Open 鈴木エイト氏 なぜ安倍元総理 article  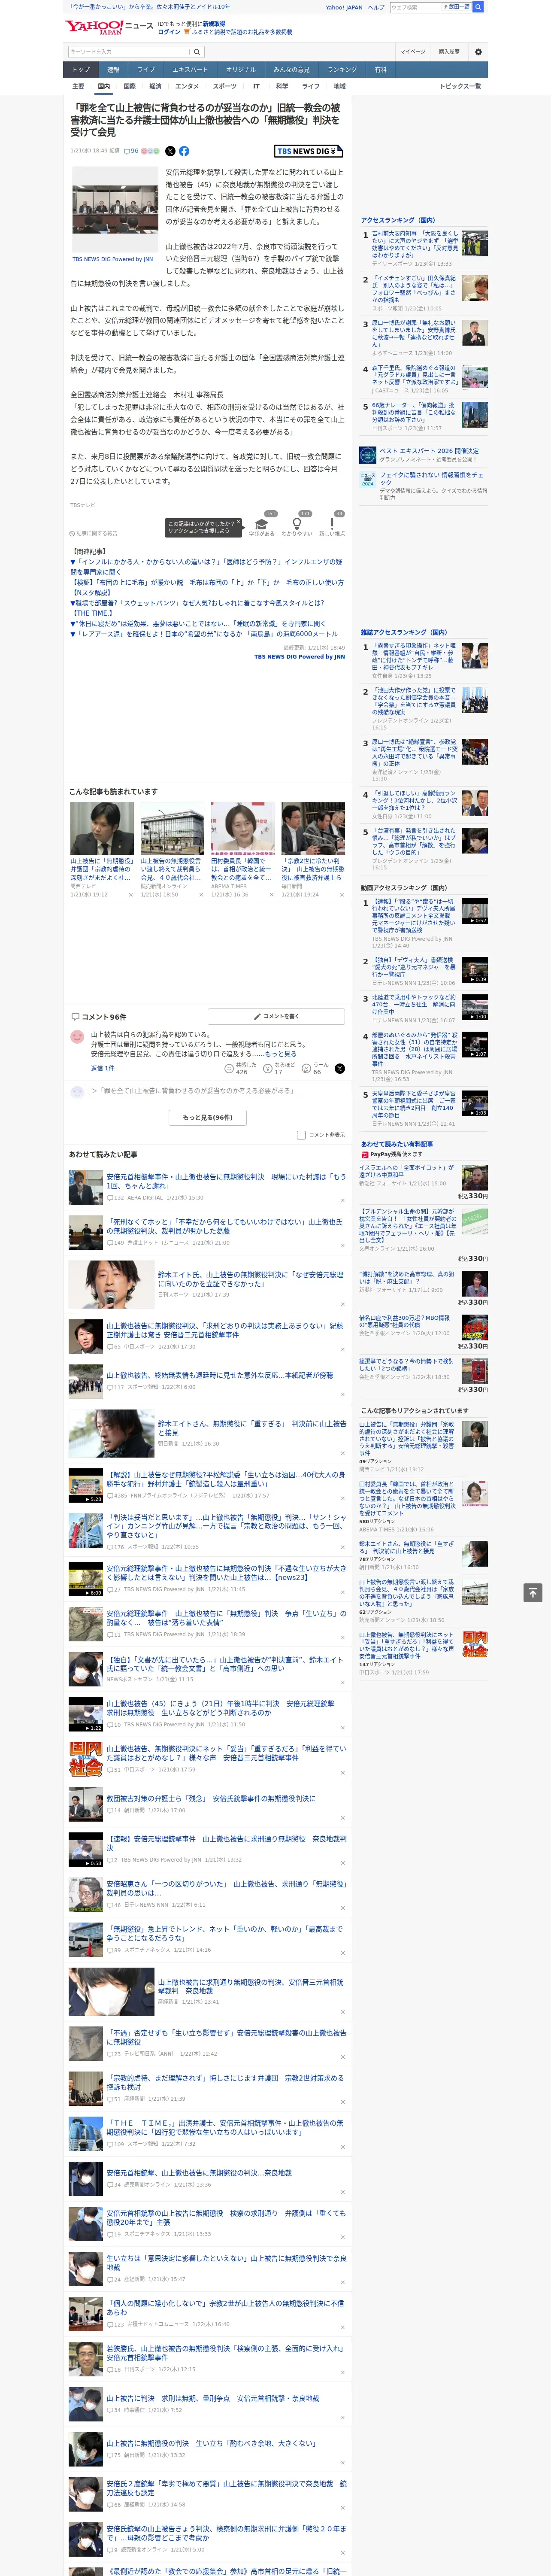(250, 1280)
